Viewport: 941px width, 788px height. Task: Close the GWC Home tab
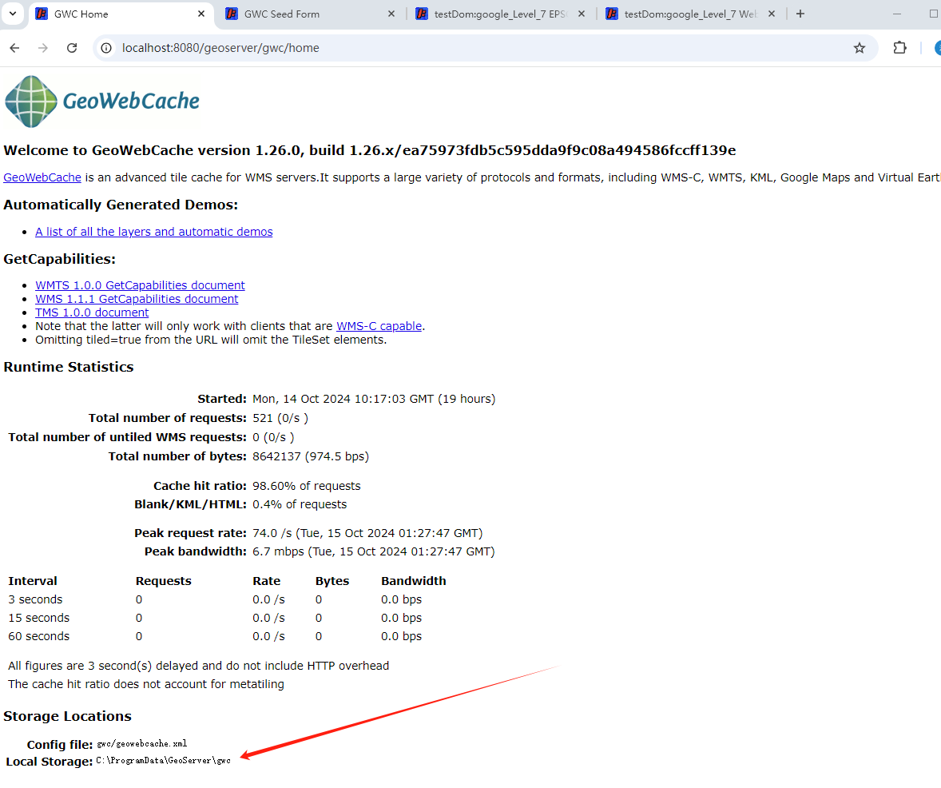click(201, 14)
